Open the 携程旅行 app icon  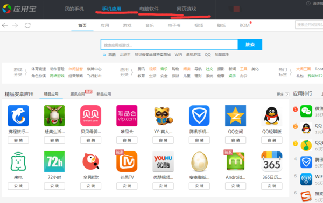tap(18, 115)
